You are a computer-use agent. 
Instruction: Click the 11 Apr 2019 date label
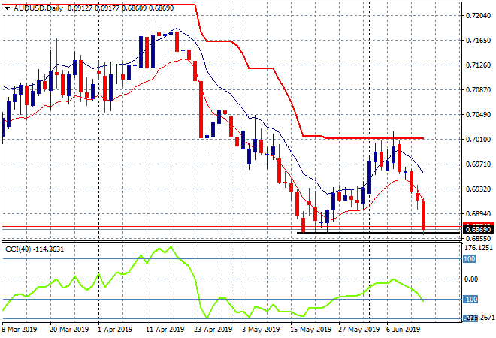(x=165, y=330)
